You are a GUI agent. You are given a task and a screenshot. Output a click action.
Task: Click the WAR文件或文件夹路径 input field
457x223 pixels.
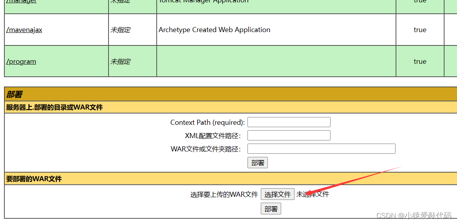pos(322,149)
